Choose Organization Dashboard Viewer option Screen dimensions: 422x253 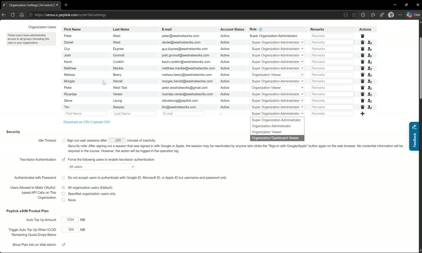point(277,138)
